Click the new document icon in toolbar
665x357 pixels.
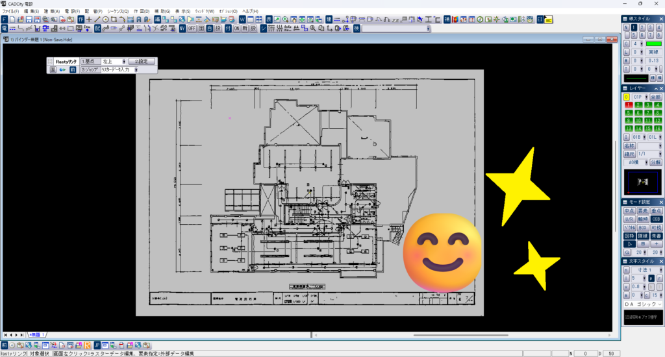pyautogui.click(x=12, y=19)
